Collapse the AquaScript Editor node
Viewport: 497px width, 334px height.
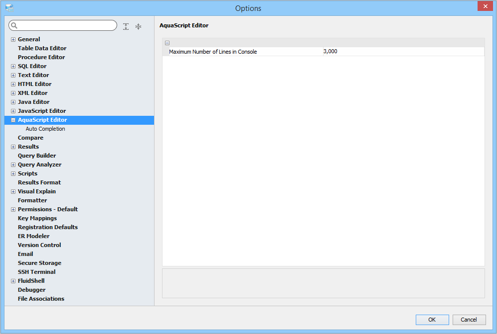click(13, 120)
